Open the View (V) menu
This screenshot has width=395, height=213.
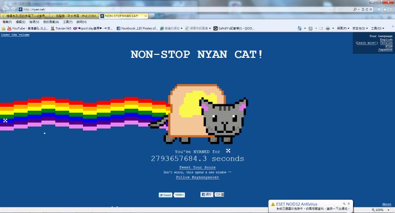click(34, 22)
